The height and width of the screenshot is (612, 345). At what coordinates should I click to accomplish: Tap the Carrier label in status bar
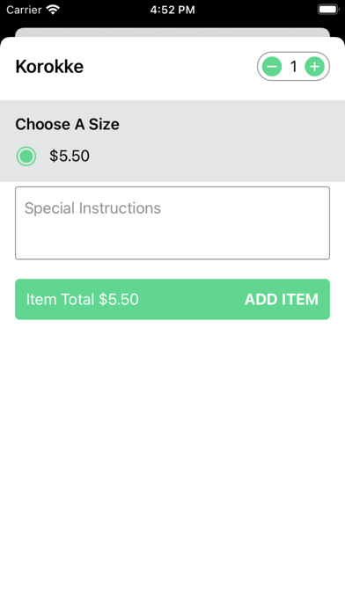[24, 10]
